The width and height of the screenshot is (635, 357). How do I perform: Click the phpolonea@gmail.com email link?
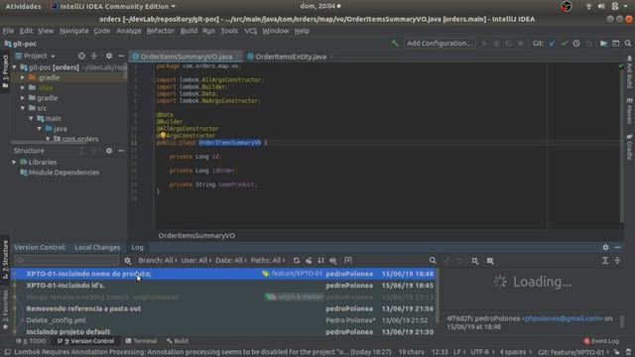click(x=563, y=318)
